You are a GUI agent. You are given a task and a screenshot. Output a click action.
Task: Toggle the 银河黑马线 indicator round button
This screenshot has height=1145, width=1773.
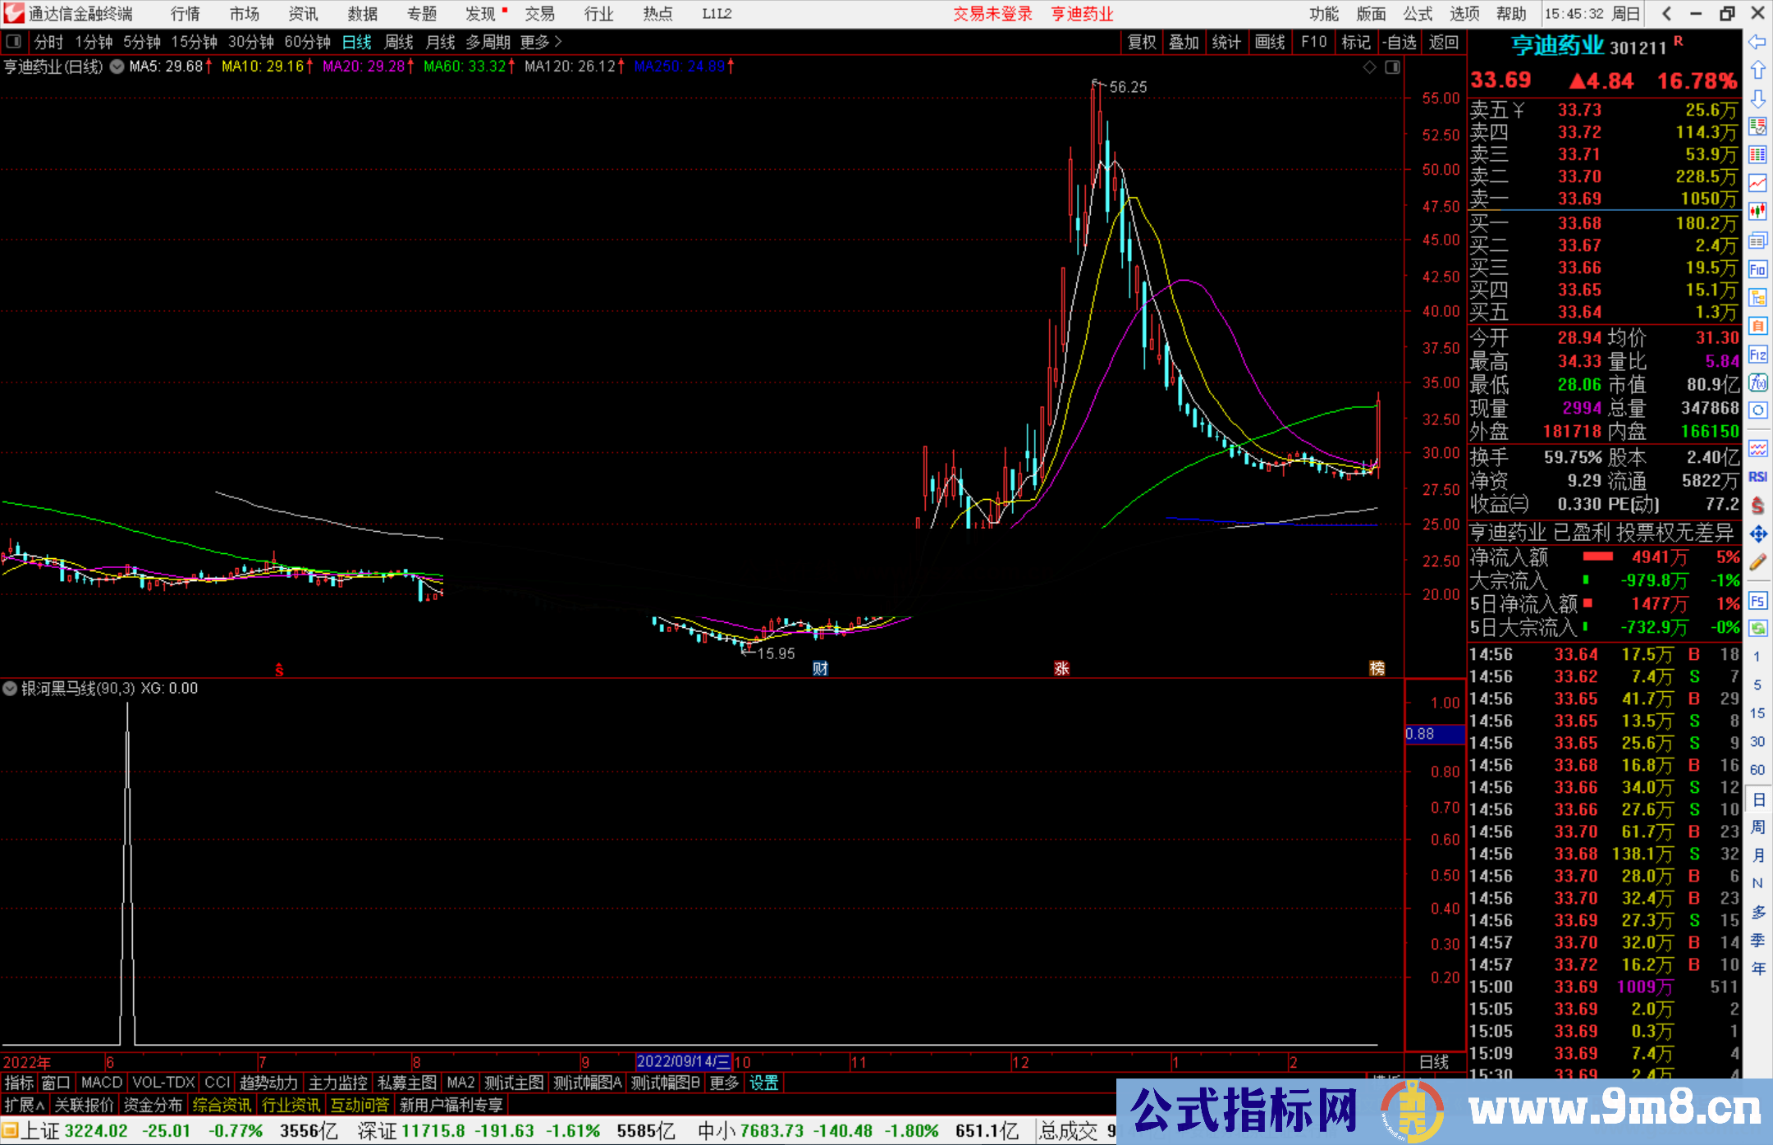pos(10,689)
